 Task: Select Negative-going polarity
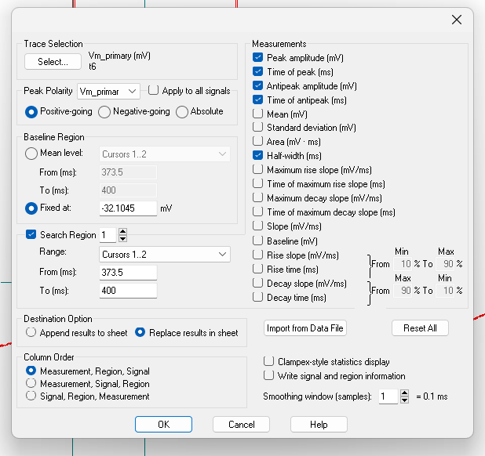[x=104, y=112]
